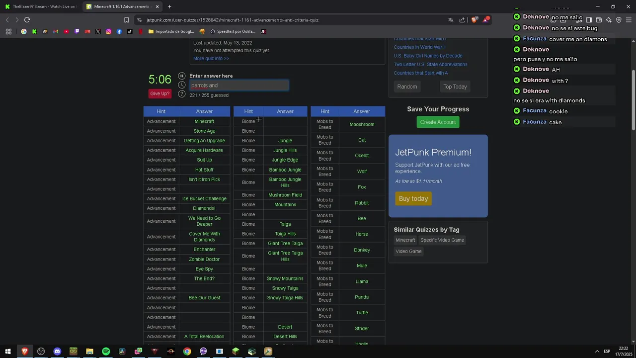Open YouTube bookmark icon
Image resolution: width=636 pixels, height=358 pixels.
point(66,31)
